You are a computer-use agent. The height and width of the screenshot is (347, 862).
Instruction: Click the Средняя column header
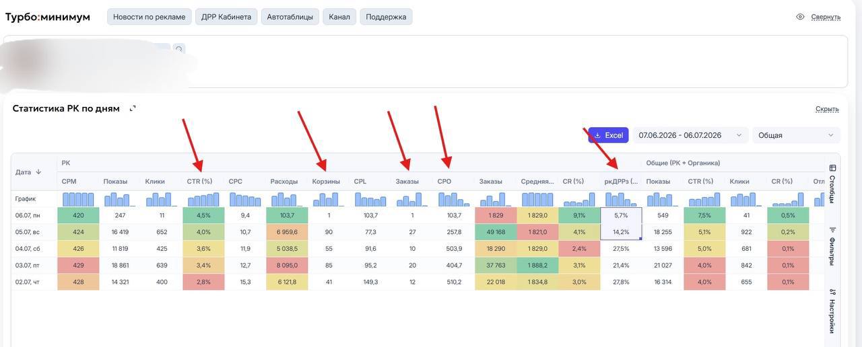coord(537,182)
